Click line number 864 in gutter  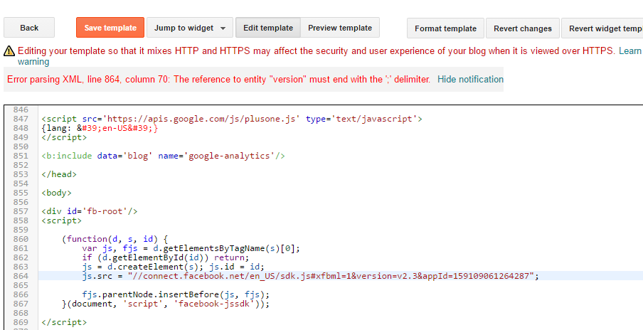21,276
